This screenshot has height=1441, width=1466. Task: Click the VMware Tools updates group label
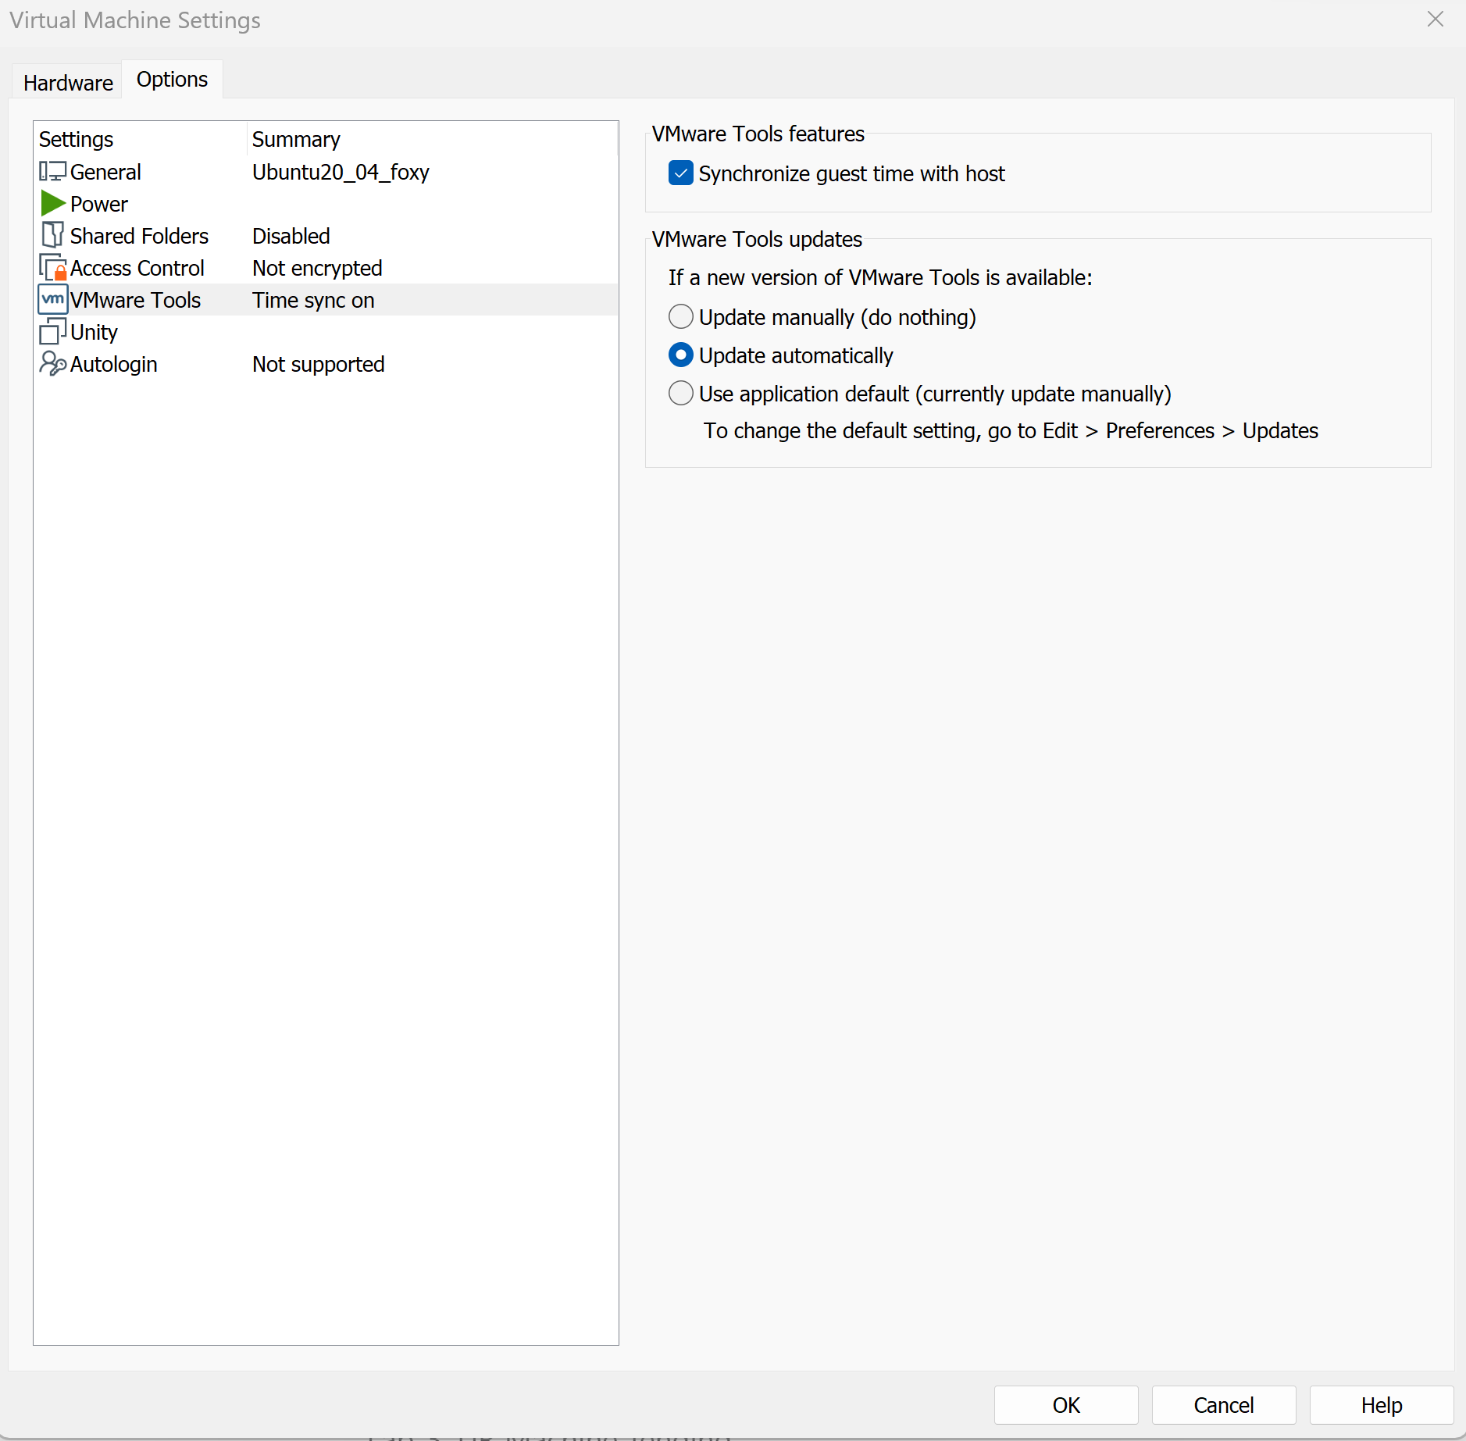click(757, 239)
